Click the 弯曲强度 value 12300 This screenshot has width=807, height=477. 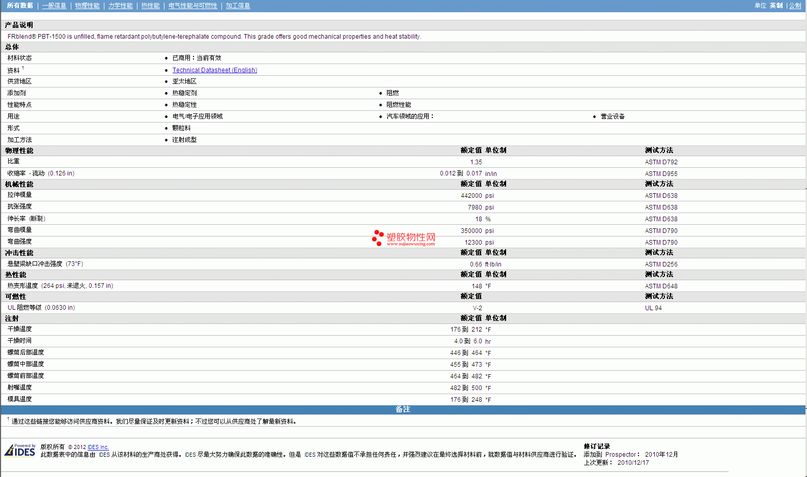click(x=474, y=243)
